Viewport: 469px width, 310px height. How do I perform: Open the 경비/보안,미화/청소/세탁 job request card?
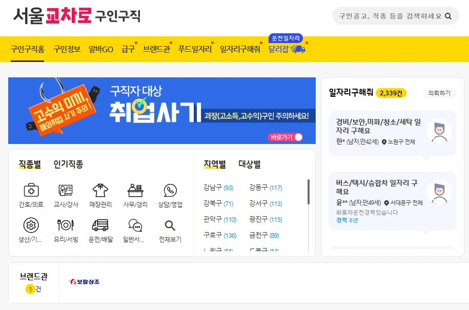point(392,133)
